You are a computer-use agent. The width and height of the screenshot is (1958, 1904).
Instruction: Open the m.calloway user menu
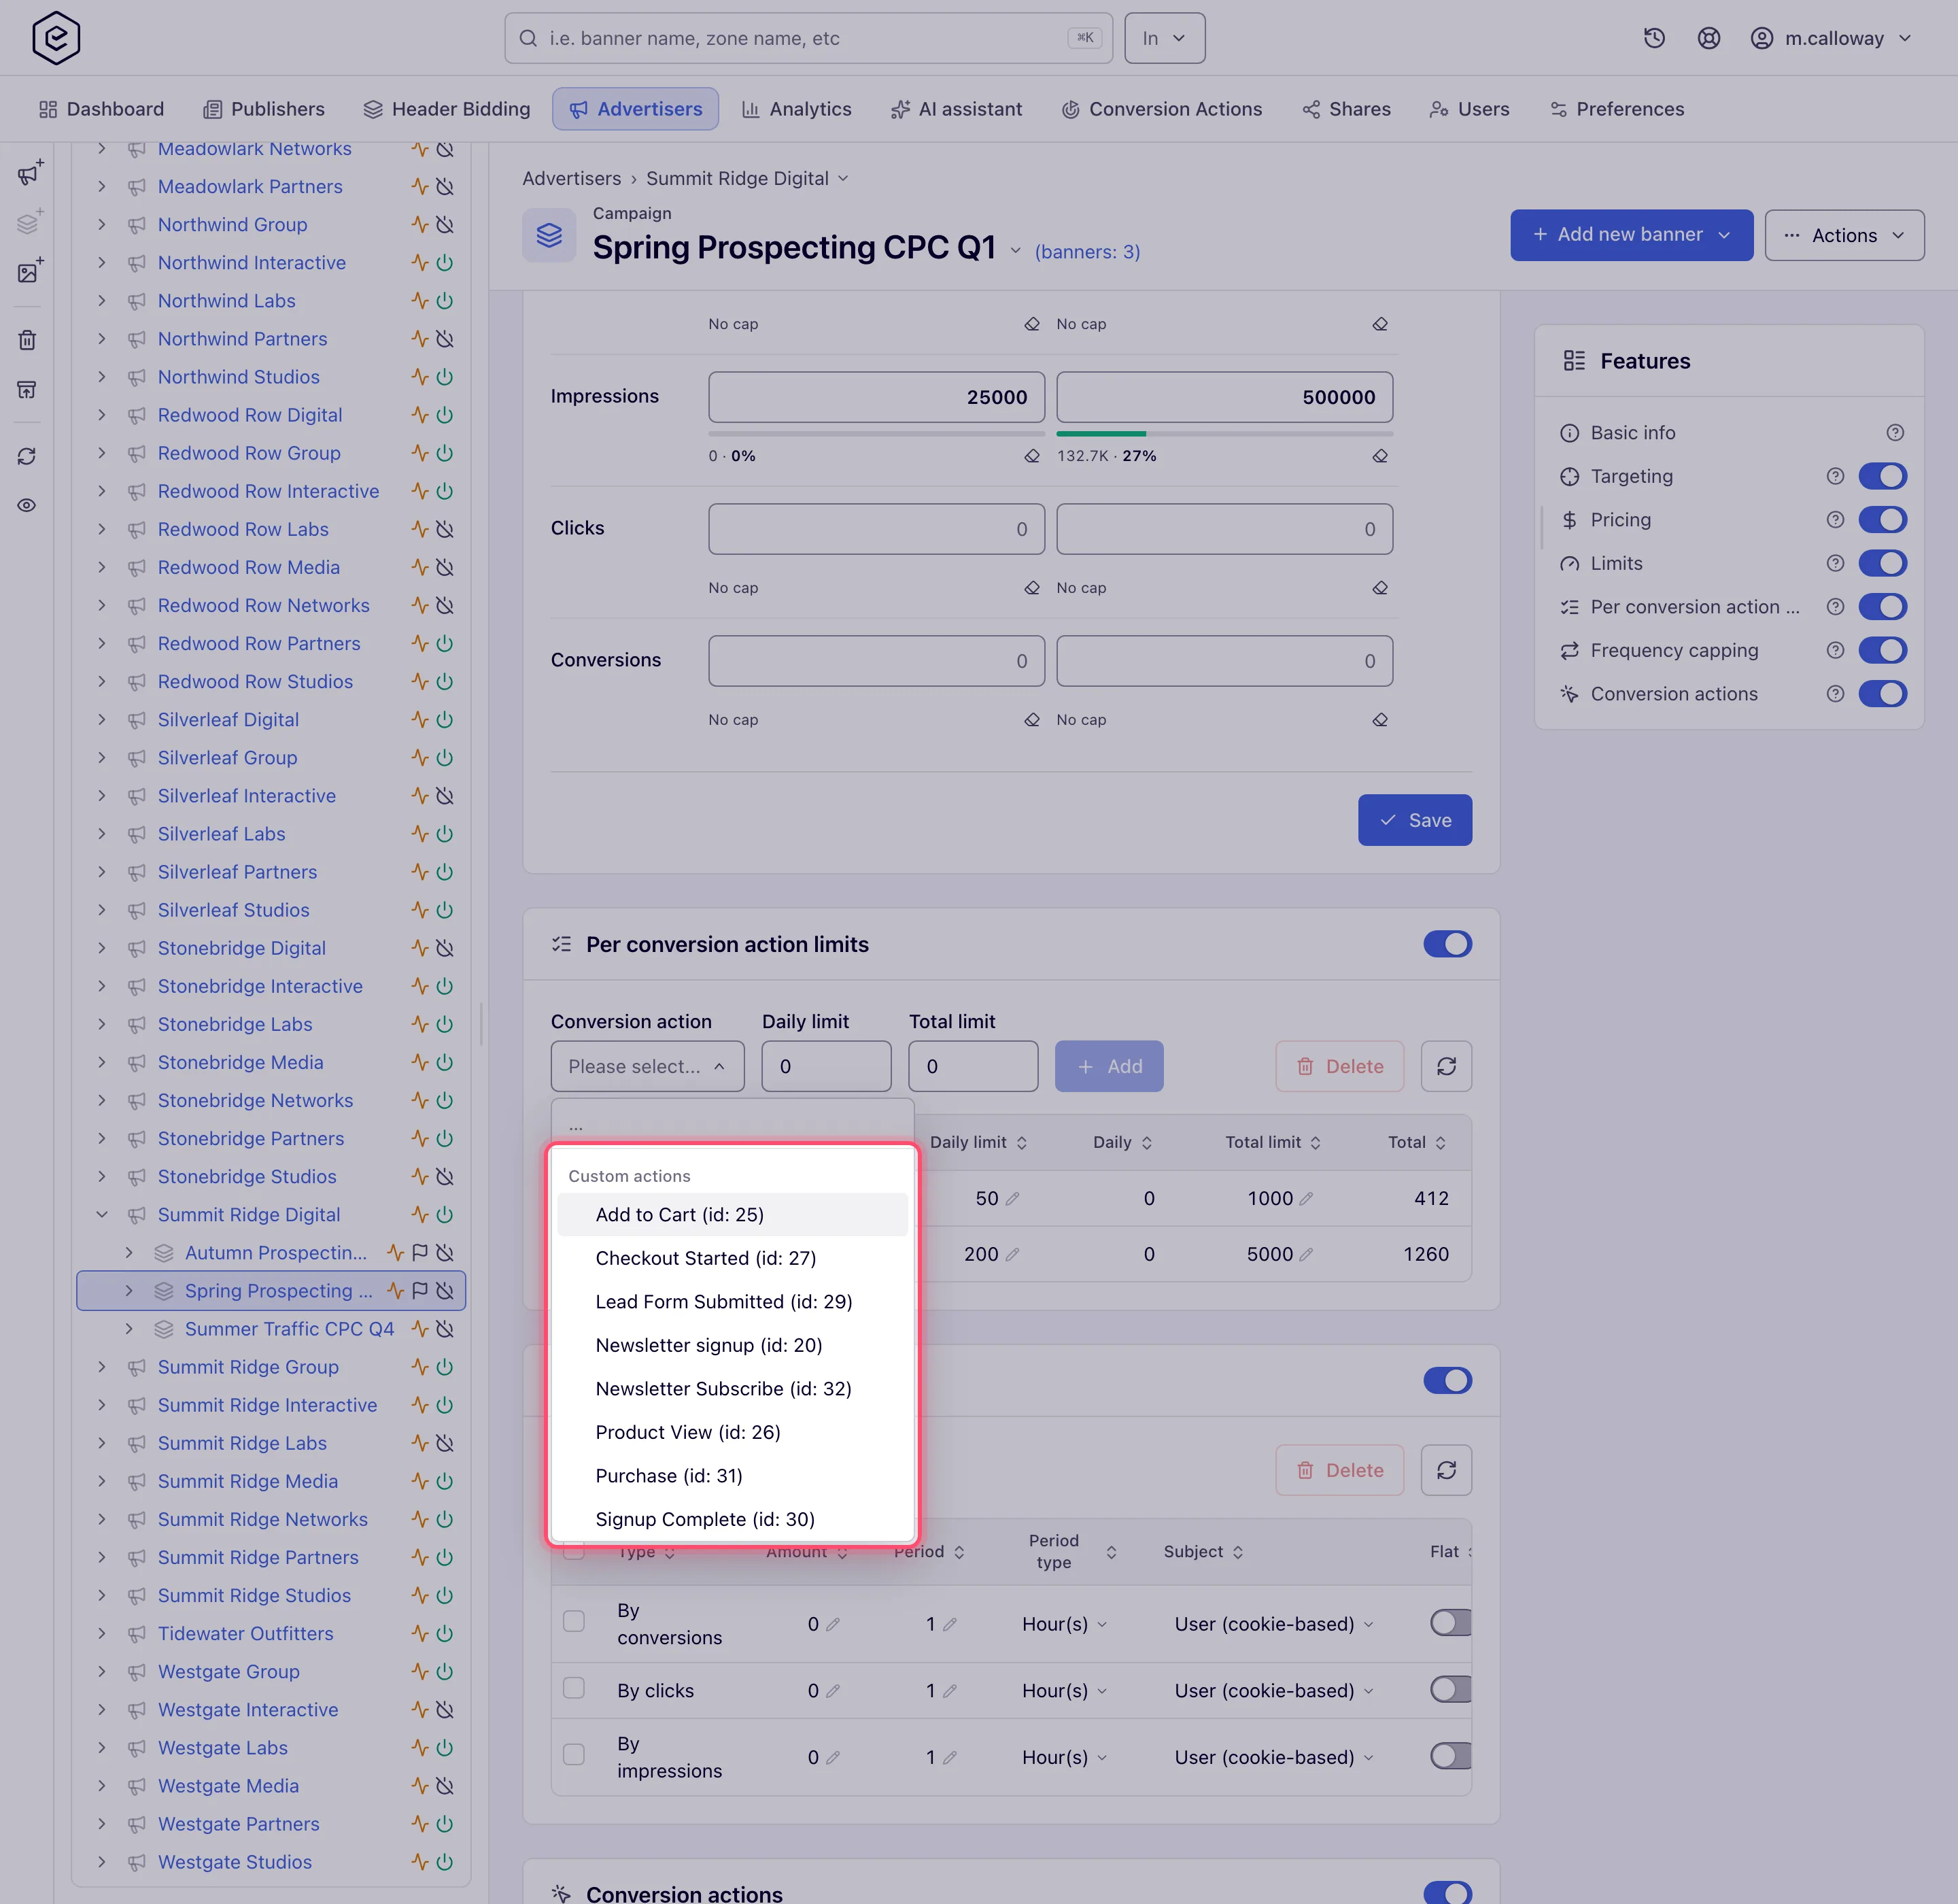click(x=1831, y=38)
